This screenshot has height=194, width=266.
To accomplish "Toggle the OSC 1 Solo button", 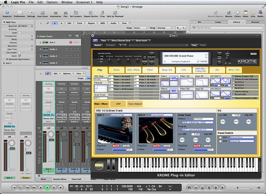I will [126, 145].
